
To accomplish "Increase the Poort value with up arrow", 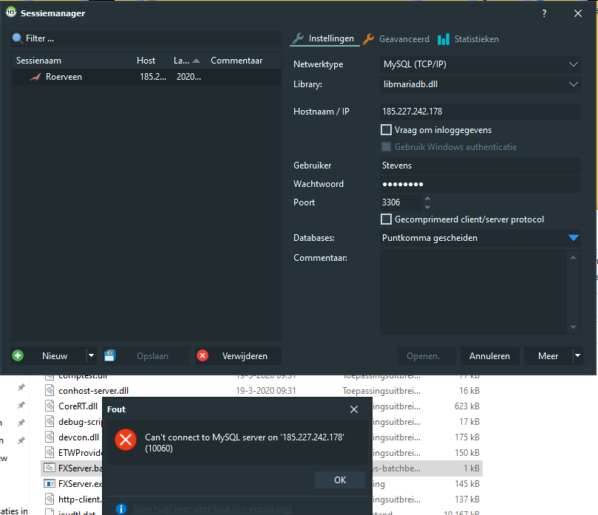I will coord(427,199).
